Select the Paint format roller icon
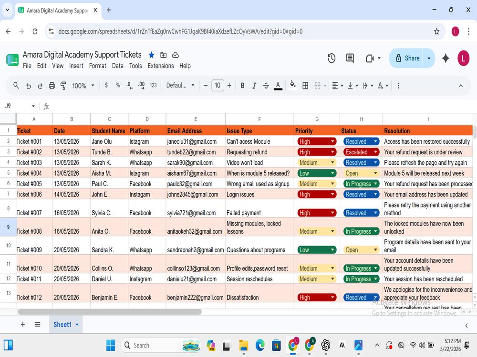 [63, 86]
